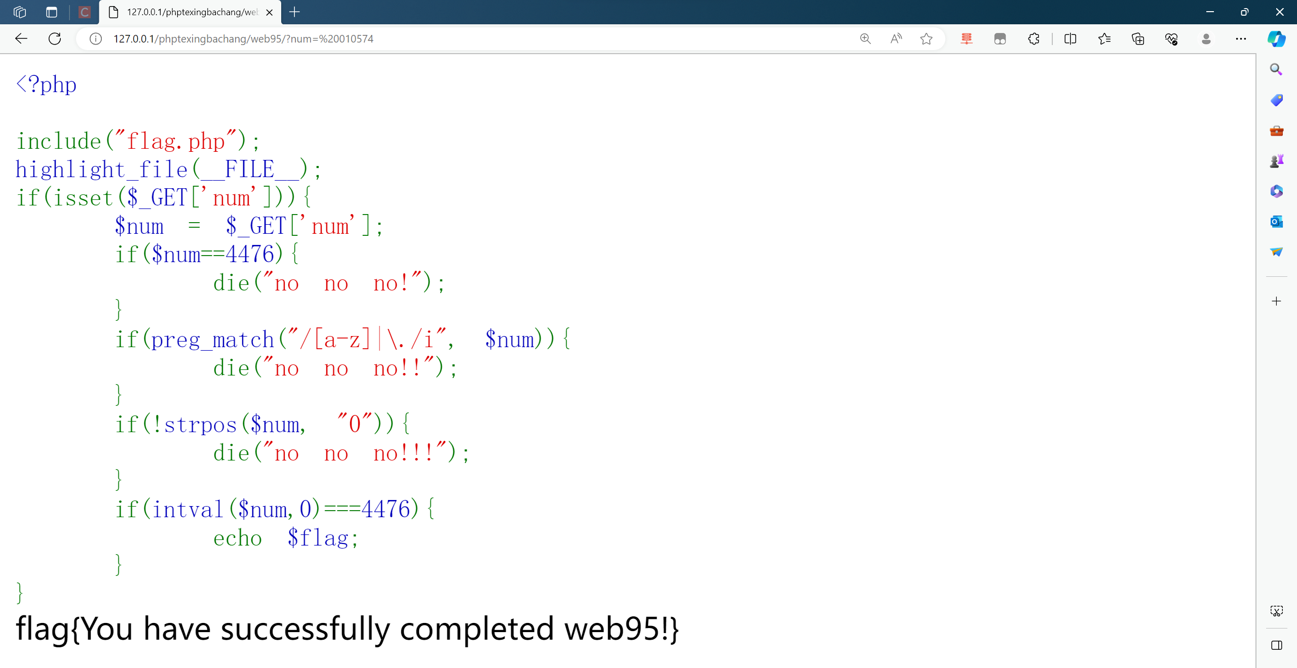
Task: Add this page to favorites
Action: coord(927,39)
